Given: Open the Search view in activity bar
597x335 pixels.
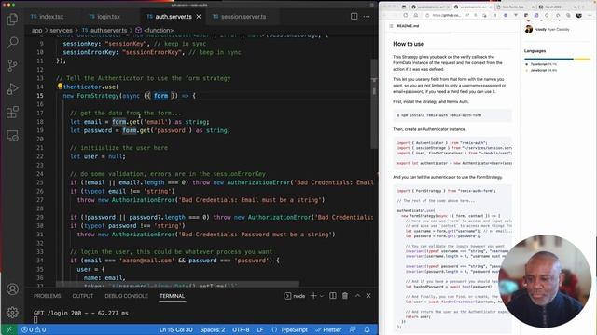Looking at the screenshot, I should [x=12, y=42].
